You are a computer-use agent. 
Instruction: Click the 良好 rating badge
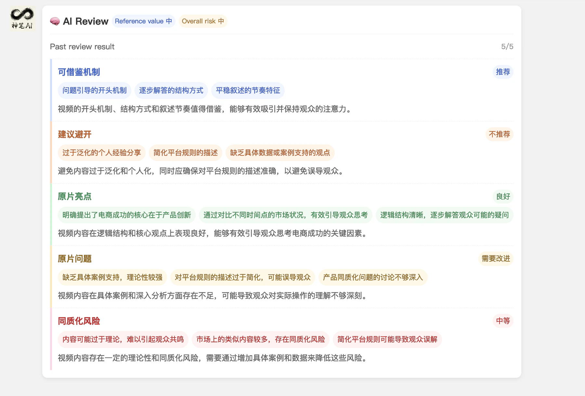point(503,196)
